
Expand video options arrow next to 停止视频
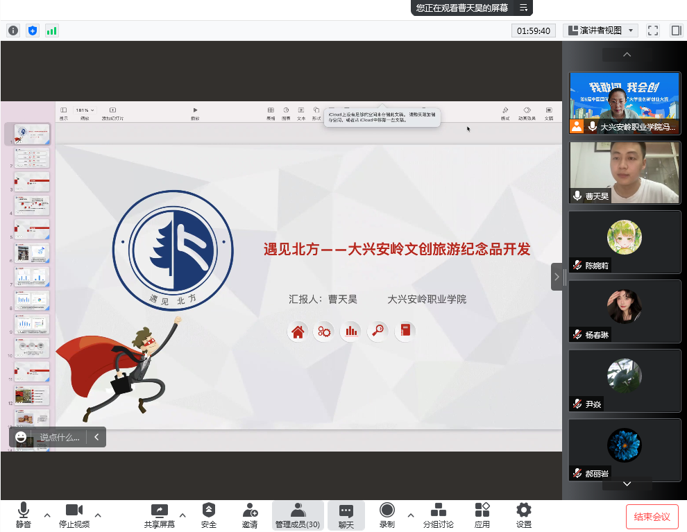(98, 515)
